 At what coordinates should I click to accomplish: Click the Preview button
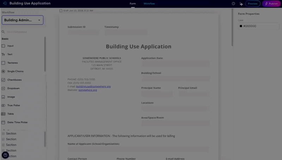[x=252, y=4]
